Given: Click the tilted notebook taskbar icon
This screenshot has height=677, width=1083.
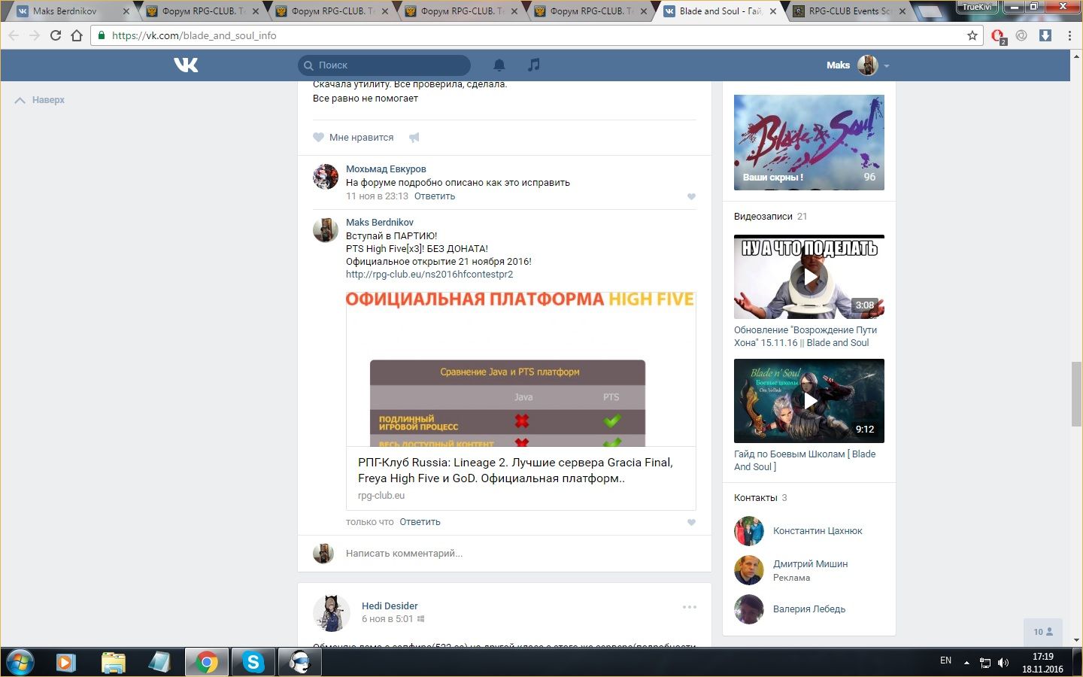Looking at the screenshot, I should point(160,663).
